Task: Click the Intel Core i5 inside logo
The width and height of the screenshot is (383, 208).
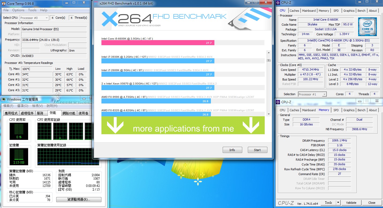Action: 367,27
